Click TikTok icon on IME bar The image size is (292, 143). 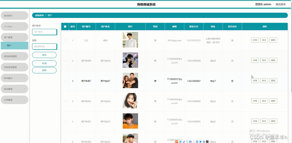(x=207, y=142)
